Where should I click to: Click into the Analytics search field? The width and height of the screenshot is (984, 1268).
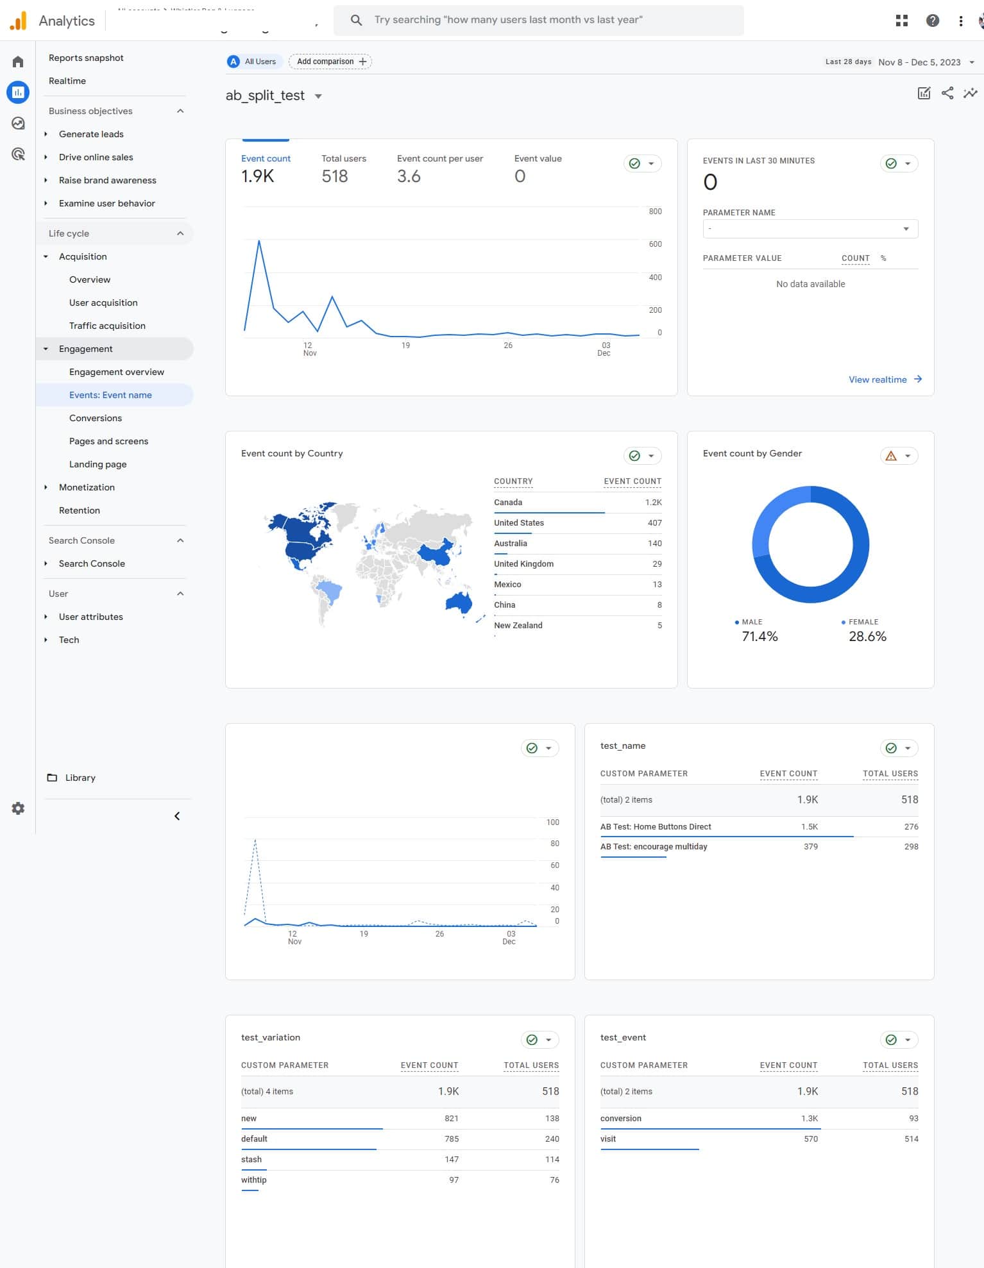[x=539, y=20]
